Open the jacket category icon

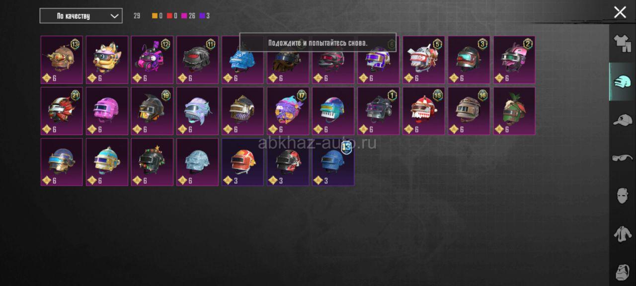622,233
